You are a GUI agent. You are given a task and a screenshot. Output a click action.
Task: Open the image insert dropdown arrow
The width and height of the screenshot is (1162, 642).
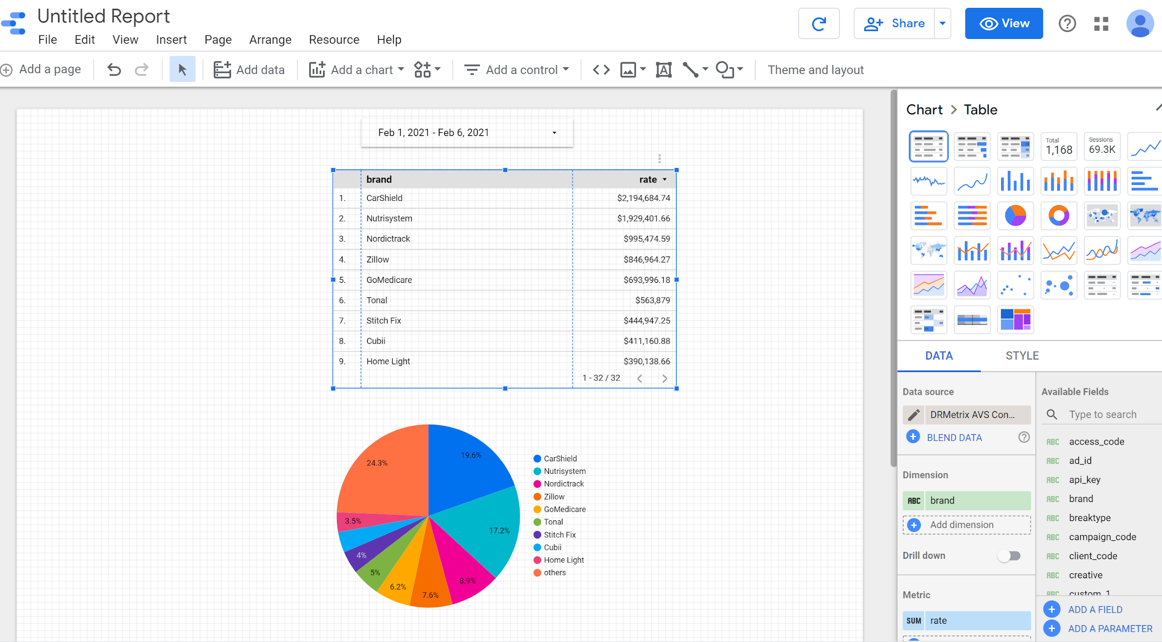642,69
